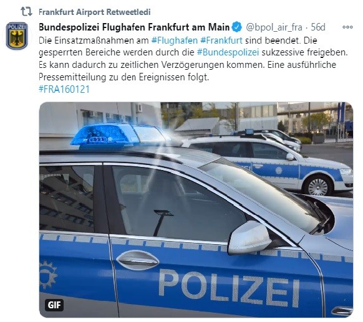This screenshot has width=363, height=322.
Task: Open the #Bundespolizei hashtag
Action: (x=228, y=52)
